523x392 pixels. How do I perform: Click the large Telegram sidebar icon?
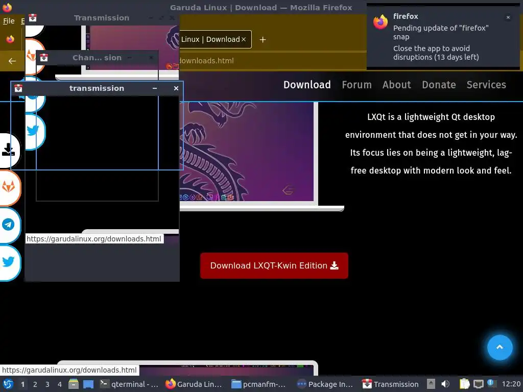(x=8, y=225)
